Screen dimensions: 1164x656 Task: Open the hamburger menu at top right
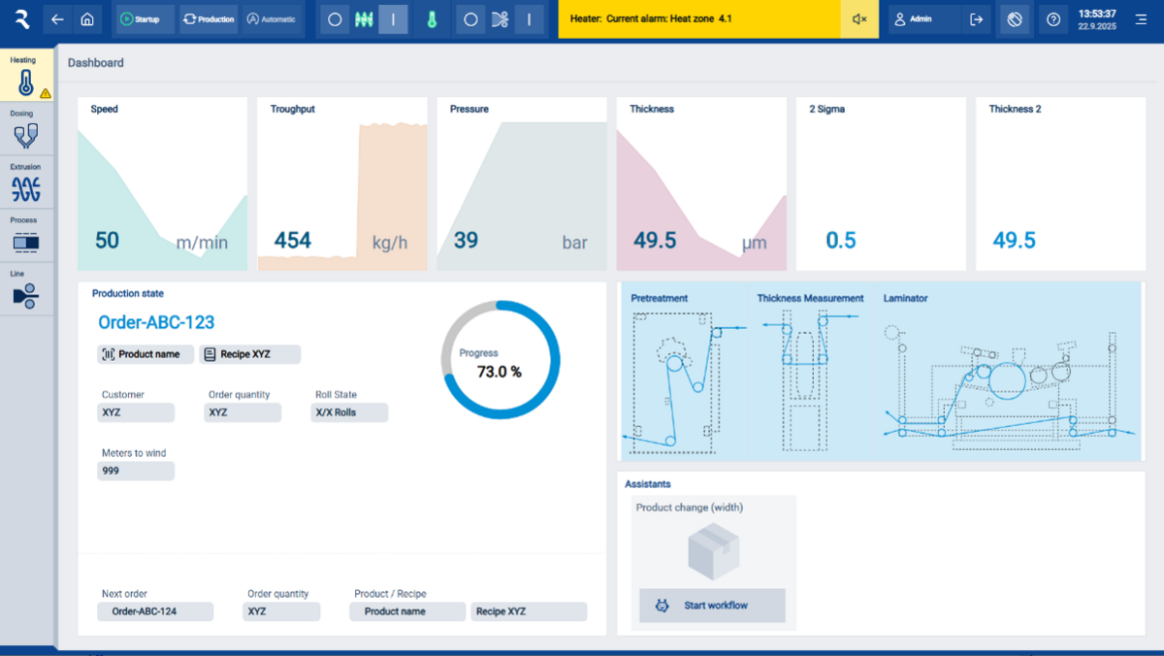point(1143,18)
